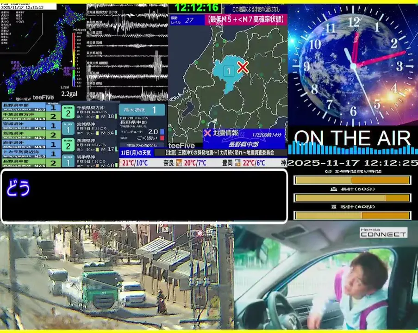Click intensity 1 badge for 宮城県沖 11:24
Image resolution: width=418 pixels, height=333 pixels.
[x=68, y=129]
